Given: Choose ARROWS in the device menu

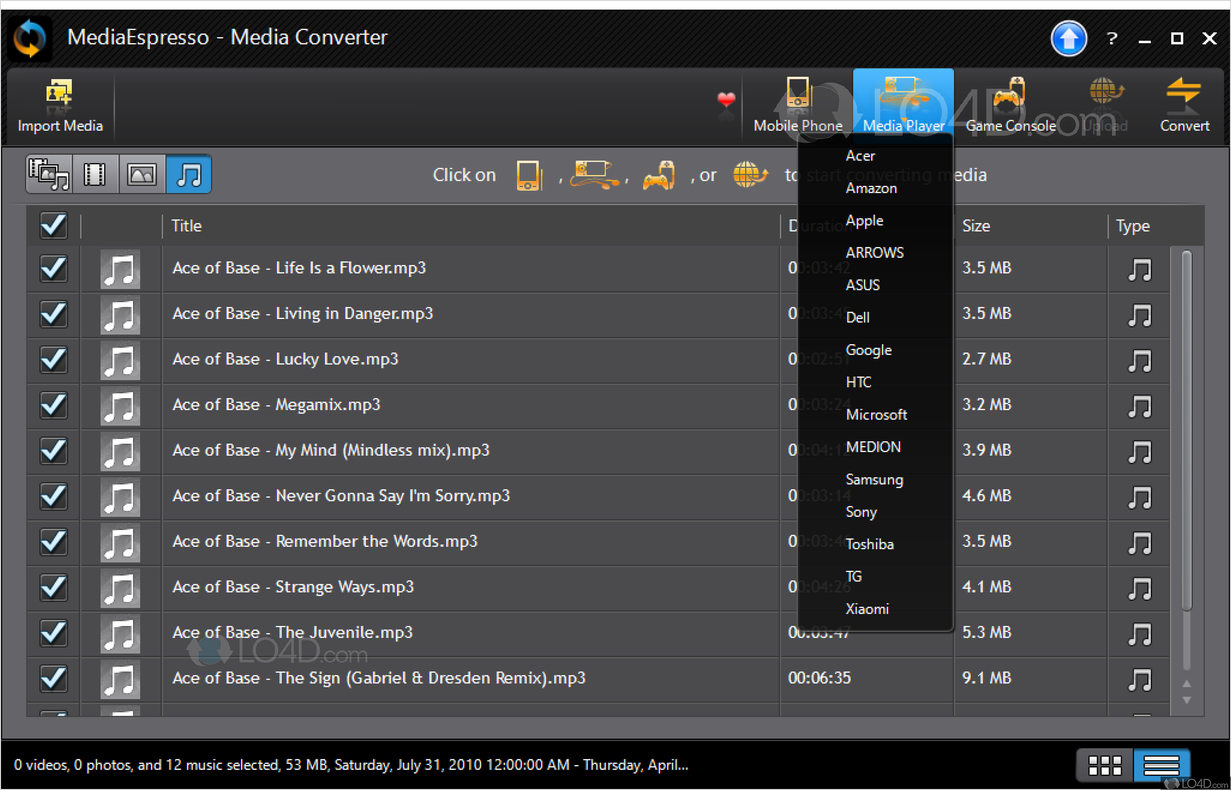Looking at the screenshot, I should 875,253.
